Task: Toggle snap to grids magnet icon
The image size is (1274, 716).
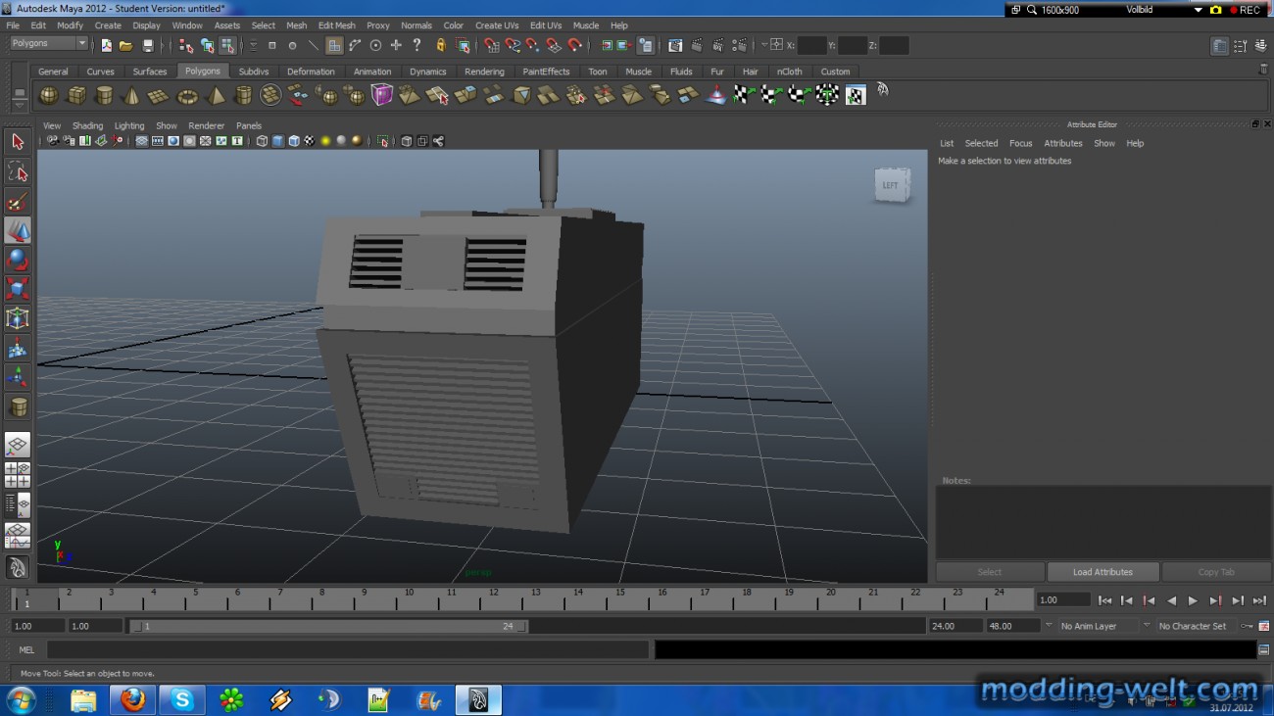Action: (491, 45)
